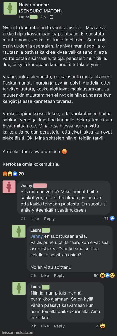Open Jenny's pink profile avatar

pos(9,187)
